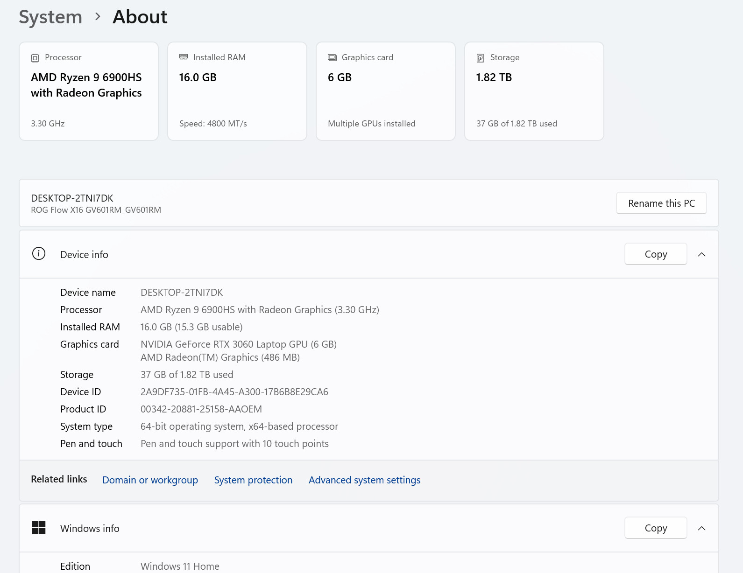Open System protection link

coord(253,480)
